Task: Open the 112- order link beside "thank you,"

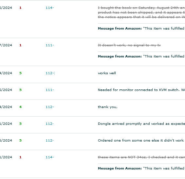Action: 50,107
